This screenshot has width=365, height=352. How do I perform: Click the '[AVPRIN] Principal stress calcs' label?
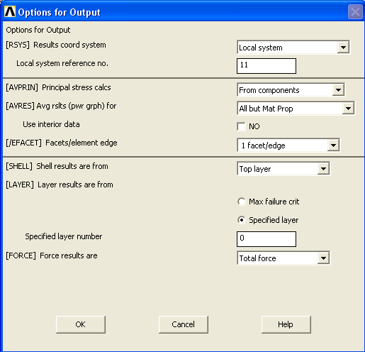pos(58,87)
